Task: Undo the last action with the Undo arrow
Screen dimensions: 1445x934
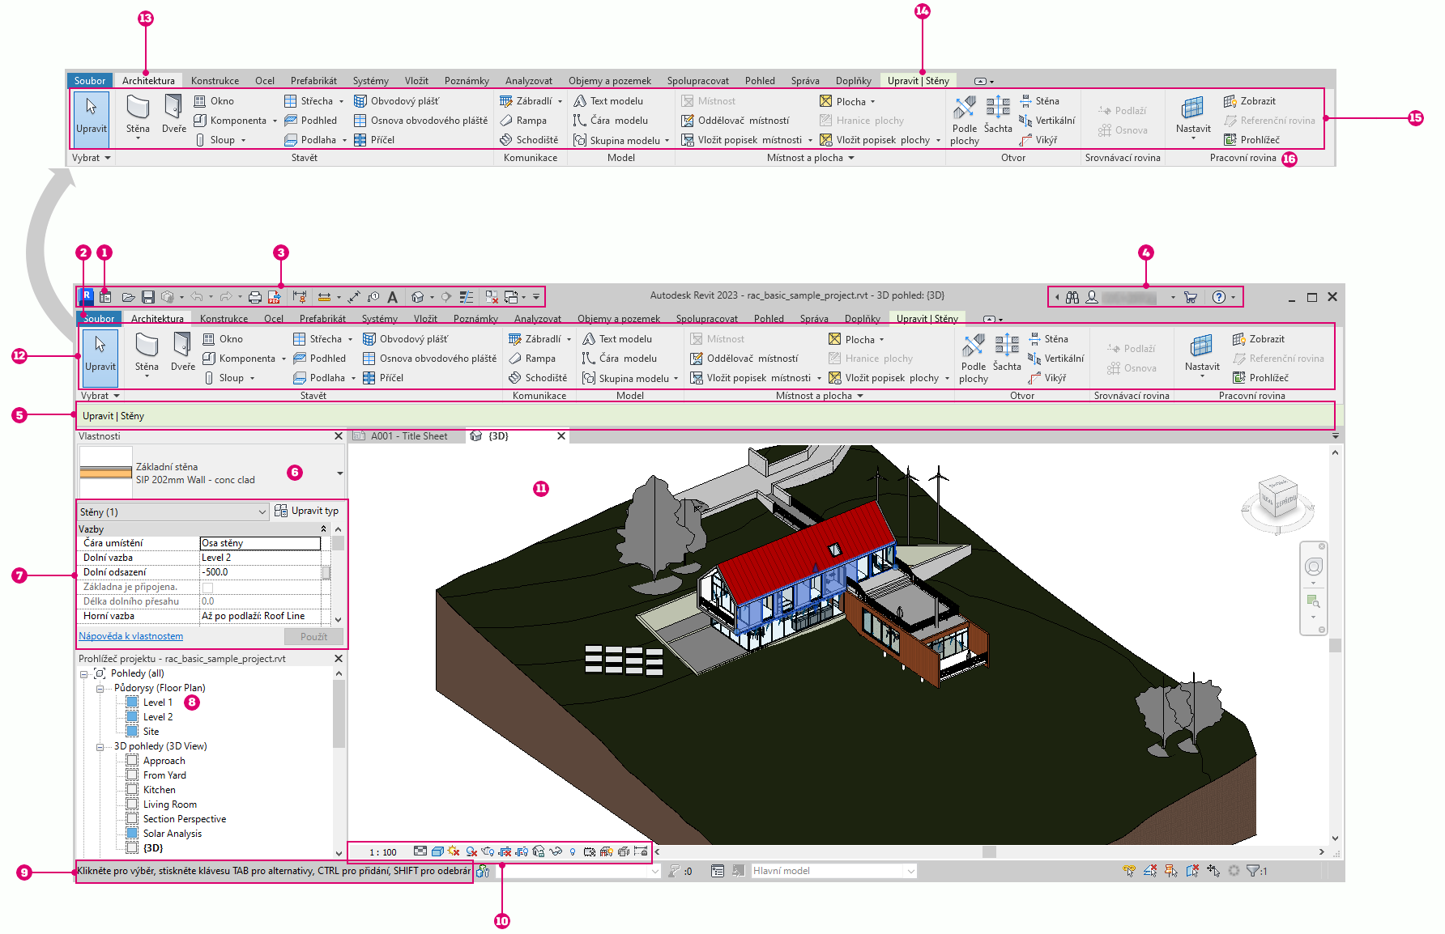Action: [x=197, y=297]
